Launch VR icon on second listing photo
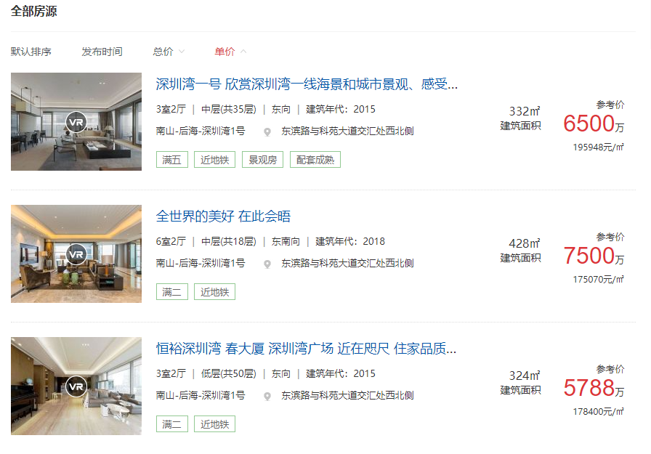The width and height of the screenshot is (651, 454). pyautogui.click(x=76, y=254)
